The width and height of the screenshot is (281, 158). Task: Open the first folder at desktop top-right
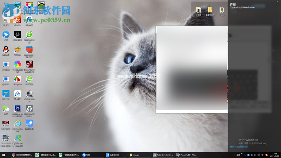(198, 12)
